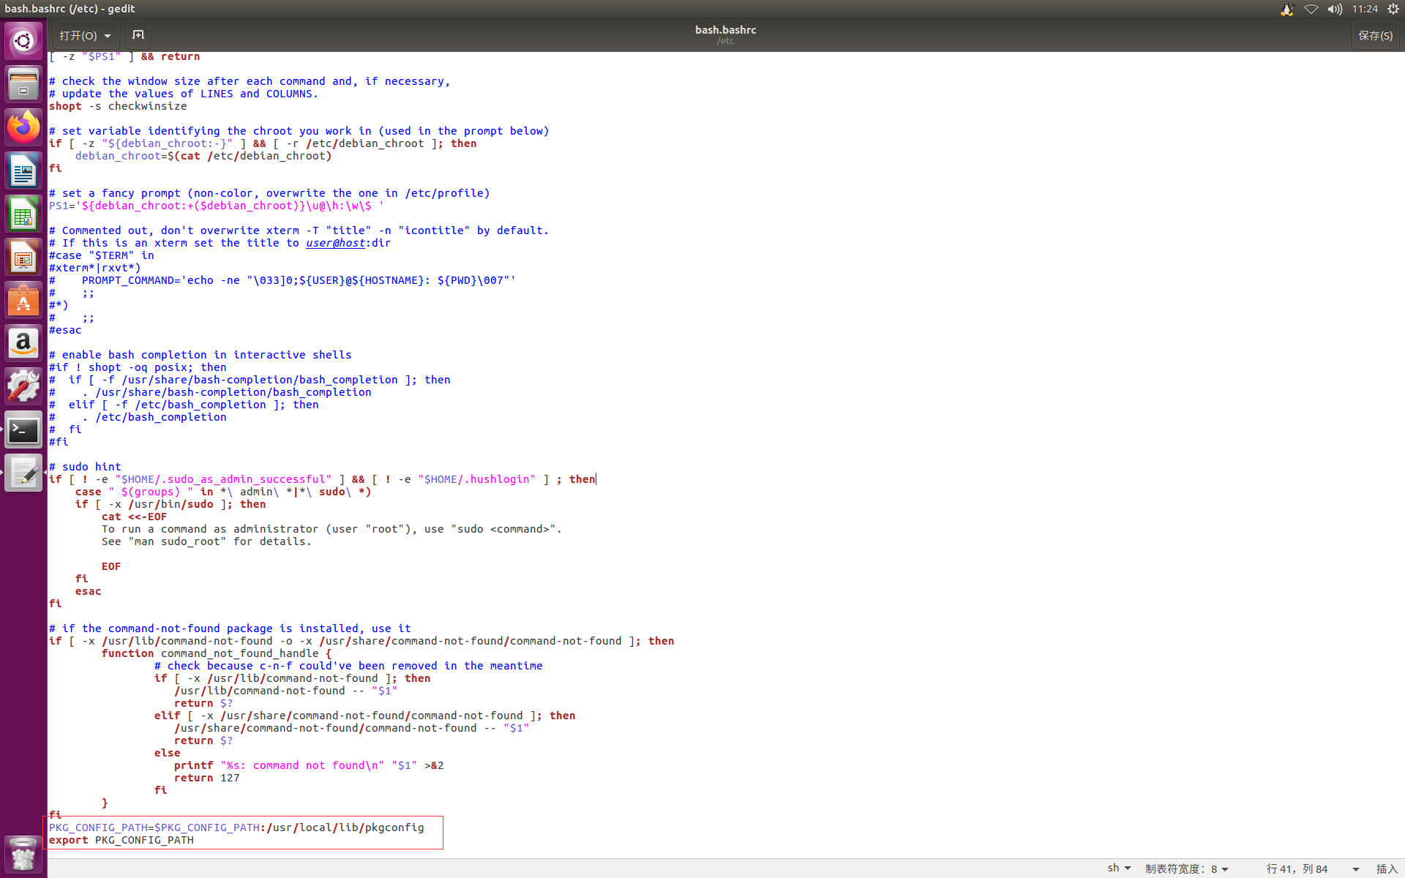Open LibreOffice Impress presentation icon
The width and height of the screenshot is (1405, 878).
point(23,258)
